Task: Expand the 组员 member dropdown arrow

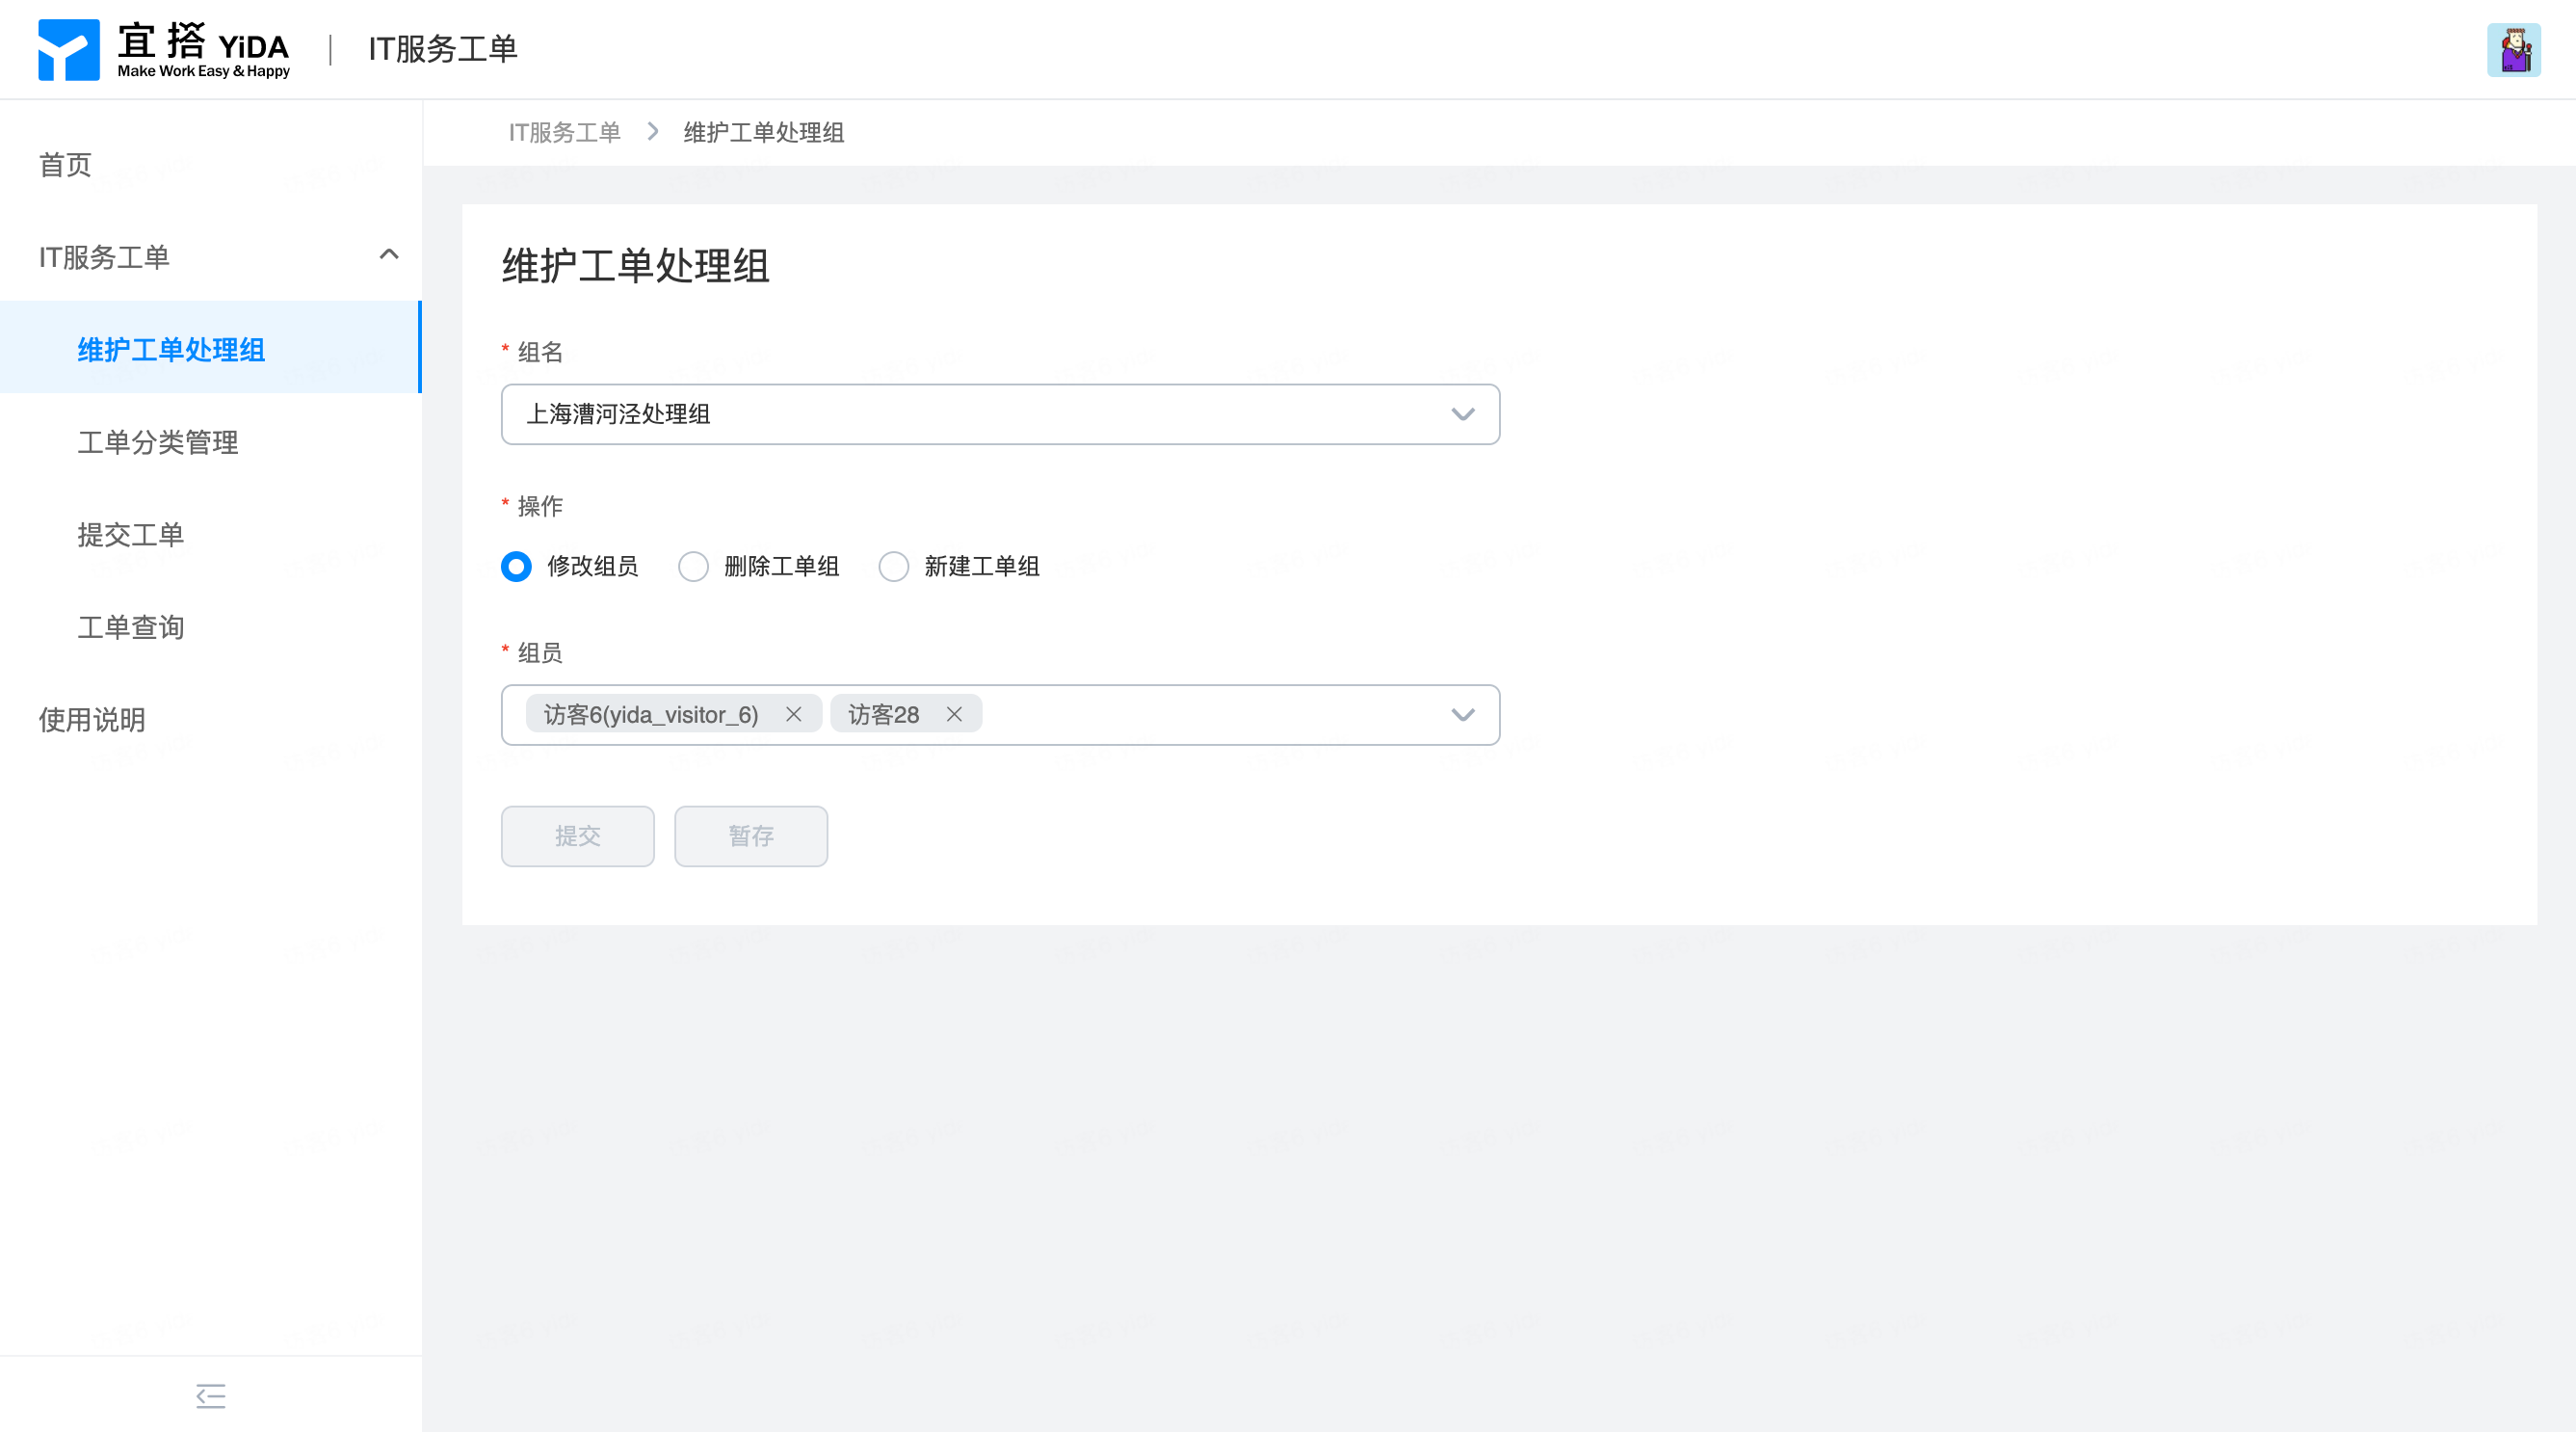Action: (1462, 714)
